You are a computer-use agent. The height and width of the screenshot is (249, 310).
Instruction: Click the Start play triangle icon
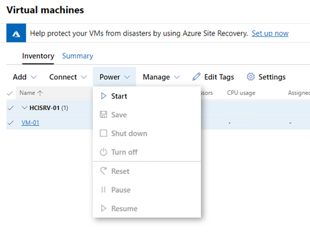[104, 96]
